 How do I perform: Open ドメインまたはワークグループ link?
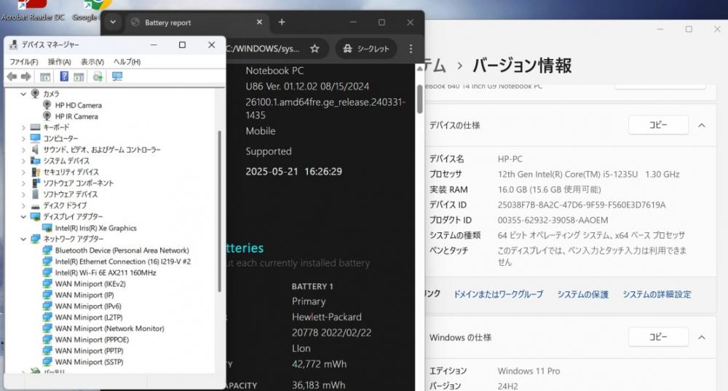[x=498, y=294]
